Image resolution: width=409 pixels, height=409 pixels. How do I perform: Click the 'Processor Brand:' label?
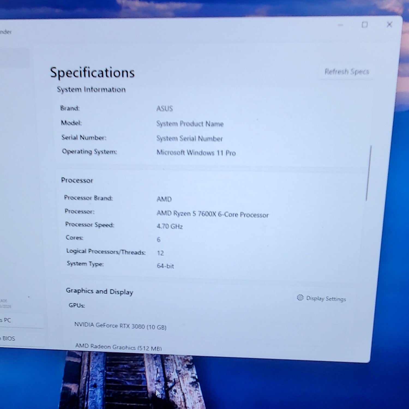point(88,198)
